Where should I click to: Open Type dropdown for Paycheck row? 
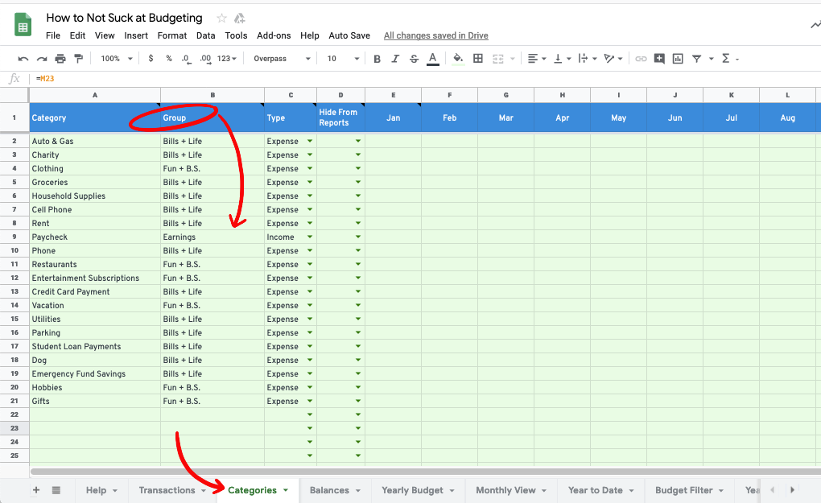(309, 237)
